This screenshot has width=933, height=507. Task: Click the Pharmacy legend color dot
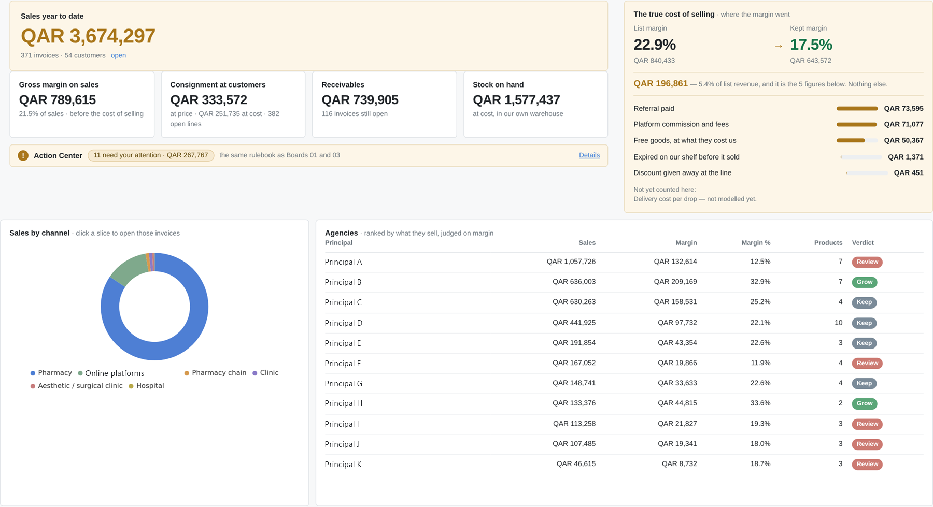[33, 373]
